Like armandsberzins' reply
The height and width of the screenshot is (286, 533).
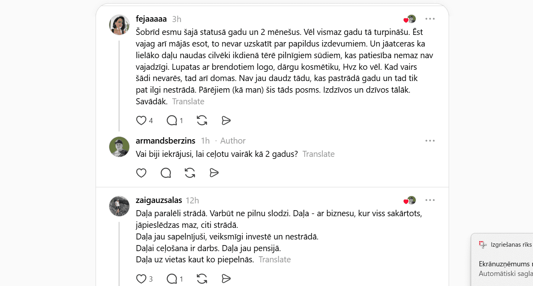tap(141, 173)
